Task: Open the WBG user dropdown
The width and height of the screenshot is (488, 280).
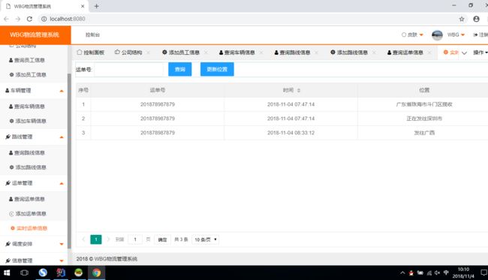Action: (456, 35)
